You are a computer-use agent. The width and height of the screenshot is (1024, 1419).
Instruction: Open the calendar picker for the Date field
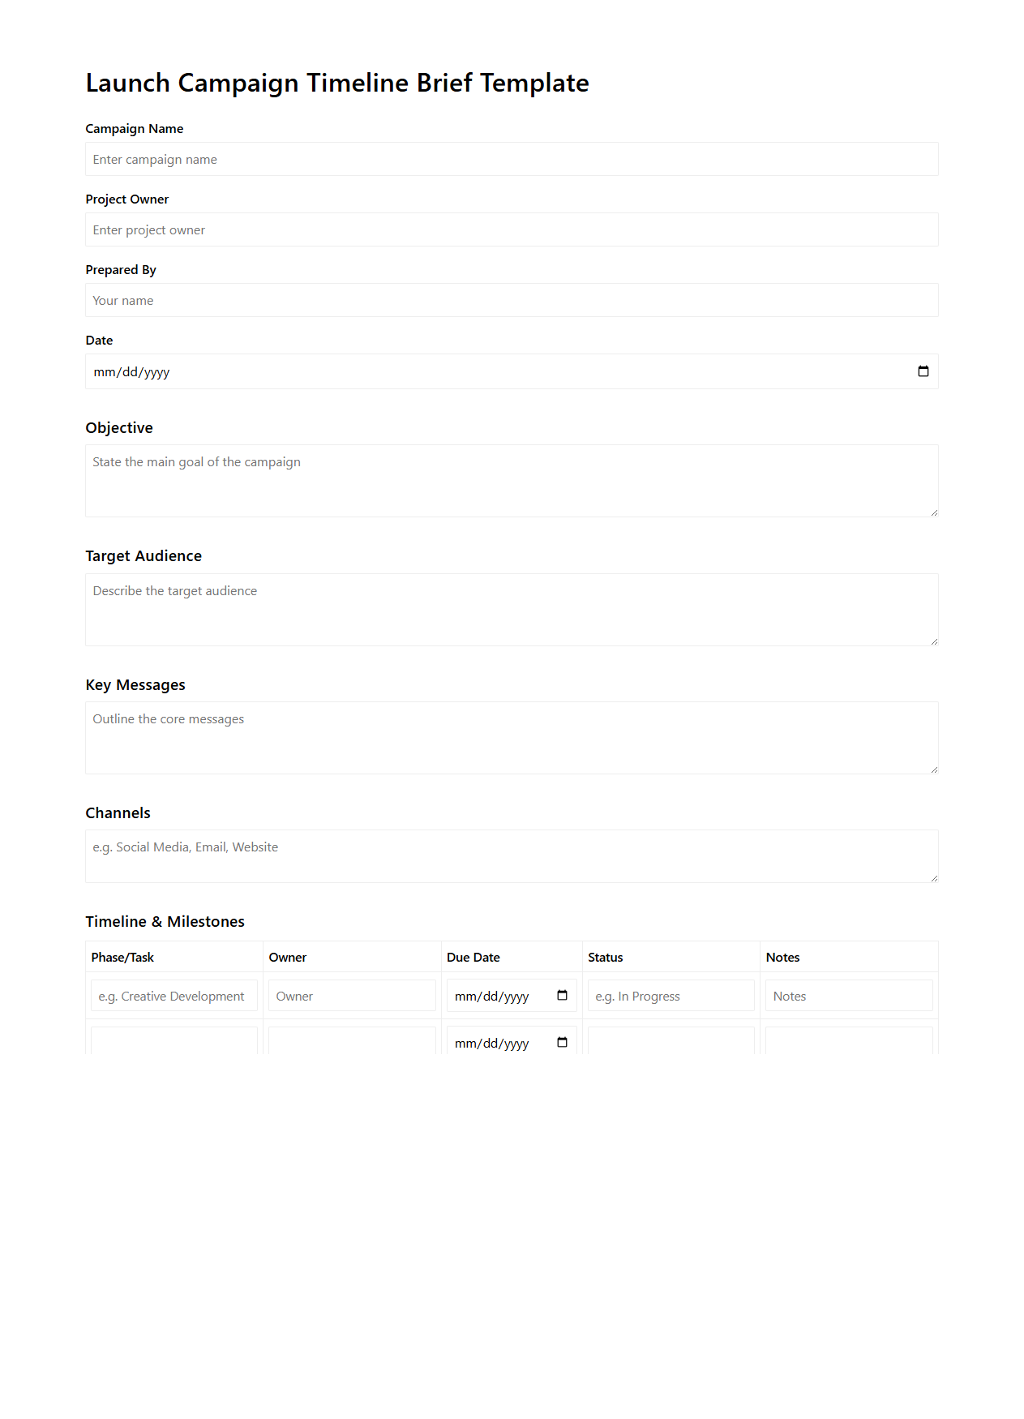click(923, 371)
